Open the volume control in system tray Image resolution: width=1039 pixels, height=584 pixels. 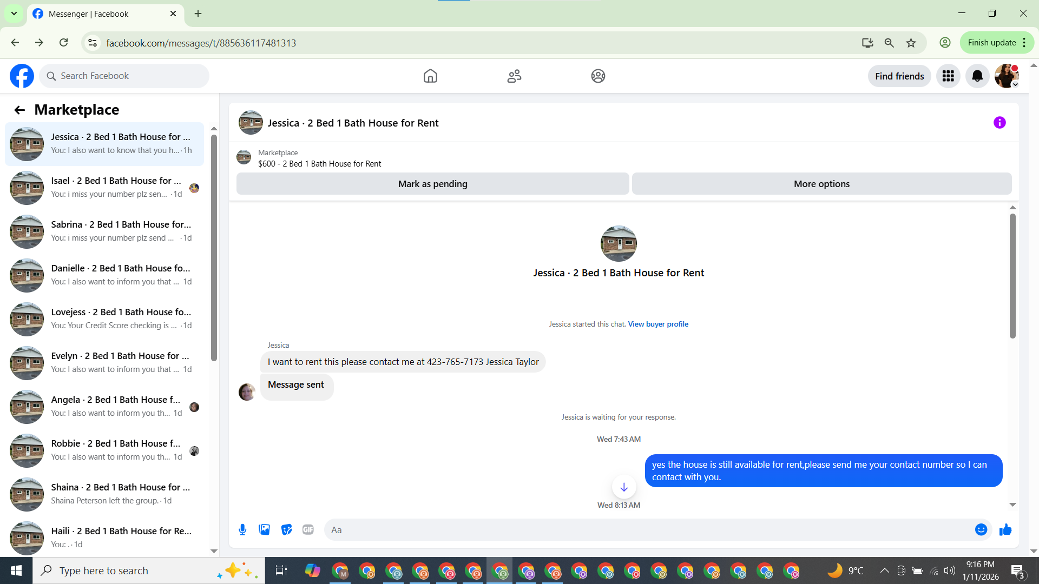coord(950,570)
